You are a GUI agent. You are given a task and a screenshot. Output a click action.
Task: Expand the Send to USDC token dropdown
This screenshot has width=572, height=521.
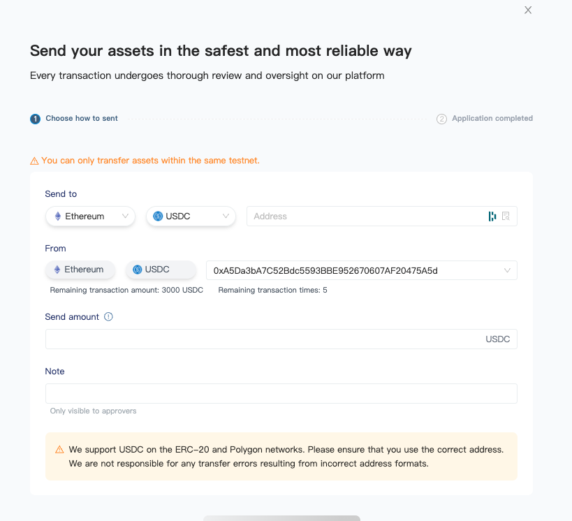[226, 217]
